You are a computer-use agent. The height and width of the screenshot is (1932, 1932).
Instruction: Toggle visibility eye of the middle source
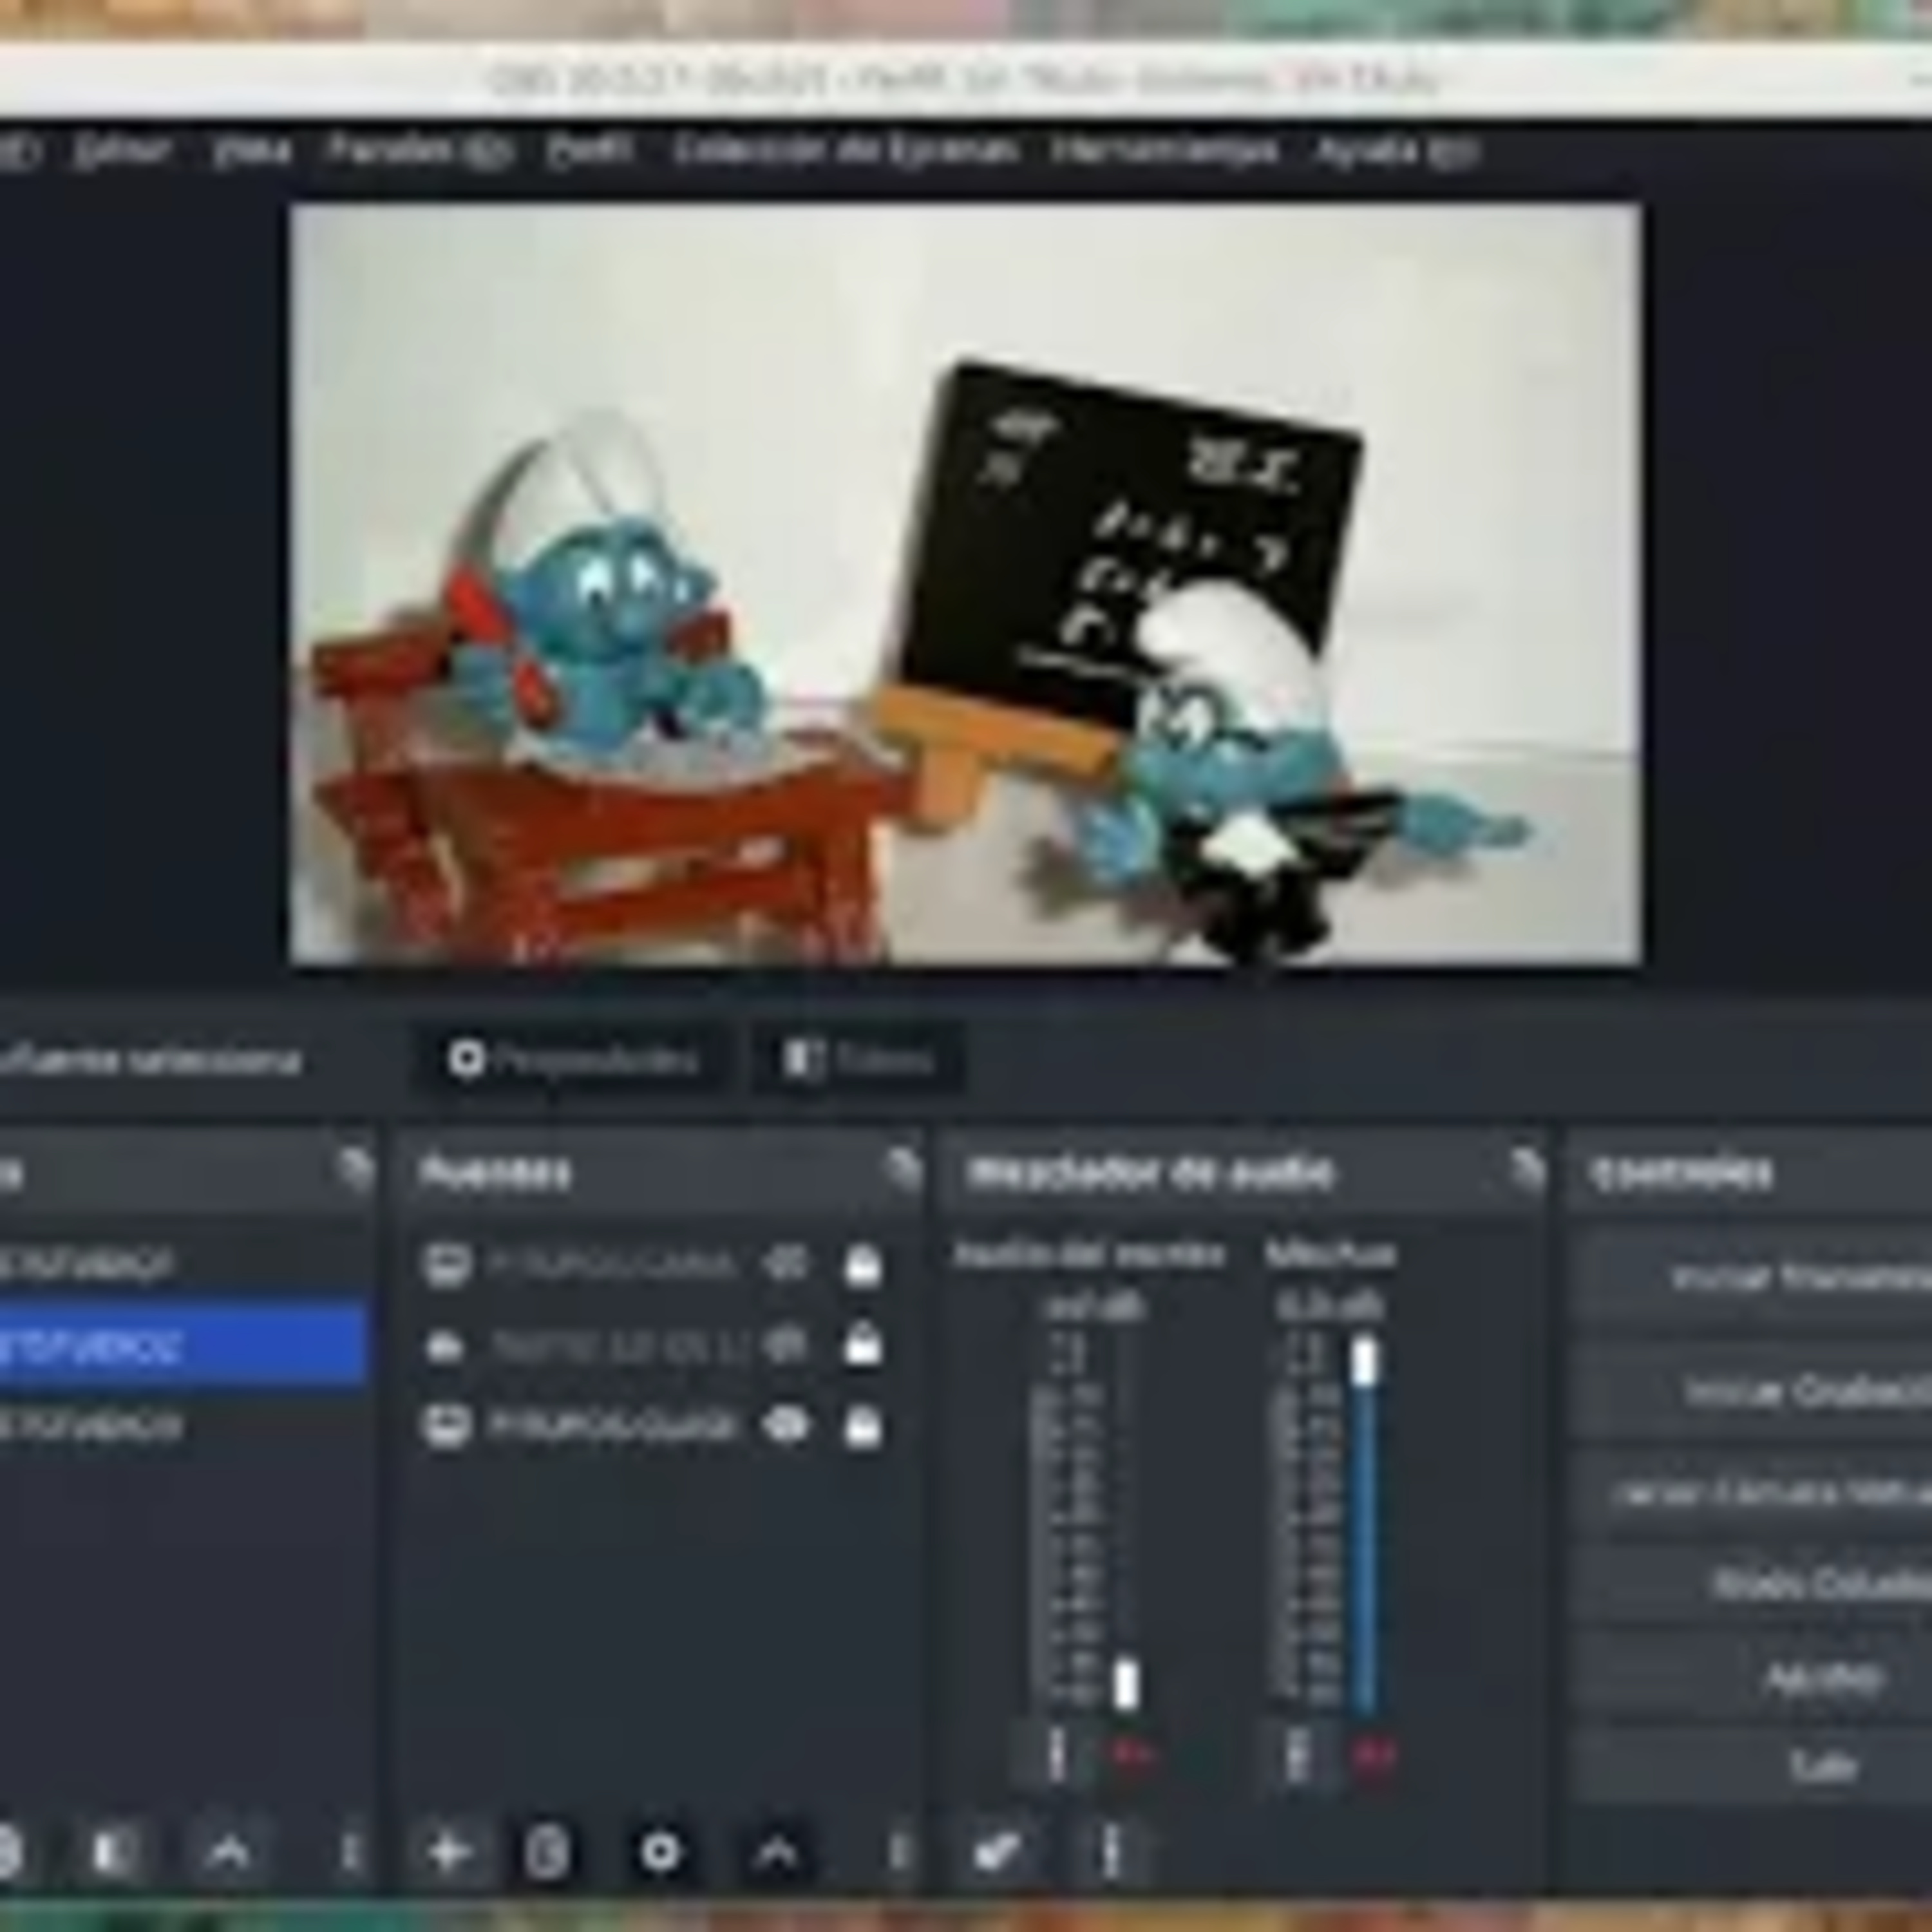786,1346
